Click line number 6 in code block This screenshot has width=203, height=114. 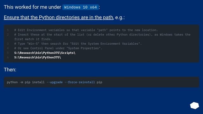tap(8, 57)
